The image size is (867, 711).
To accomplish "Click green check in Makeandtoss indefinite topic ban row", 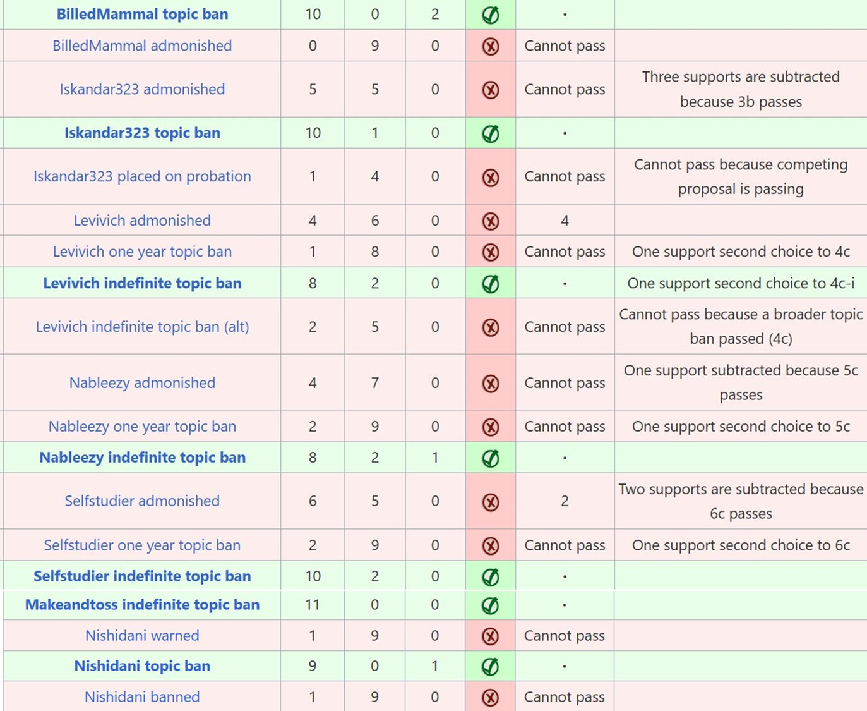I will click(491, 605).
